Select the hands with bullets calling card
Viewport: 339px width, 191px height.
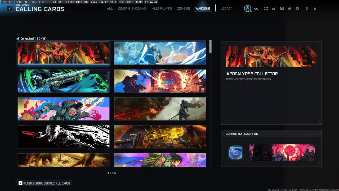pyautogui.click(x=64, y=160)
